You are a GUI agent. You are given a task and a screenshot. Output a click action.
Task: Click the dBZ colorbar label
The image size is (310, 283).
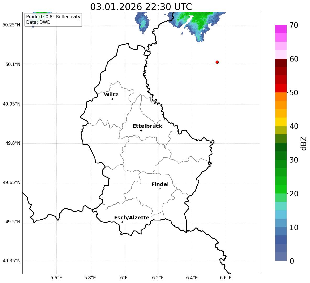click(x=303, y=143)
